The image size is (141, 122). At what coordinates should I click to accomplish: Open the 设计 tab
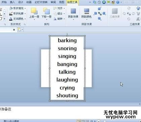coord(21,2)
